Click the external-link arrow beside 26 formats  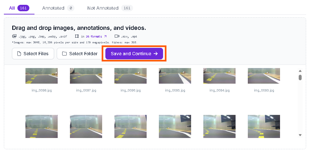click(x=105, y=36)
